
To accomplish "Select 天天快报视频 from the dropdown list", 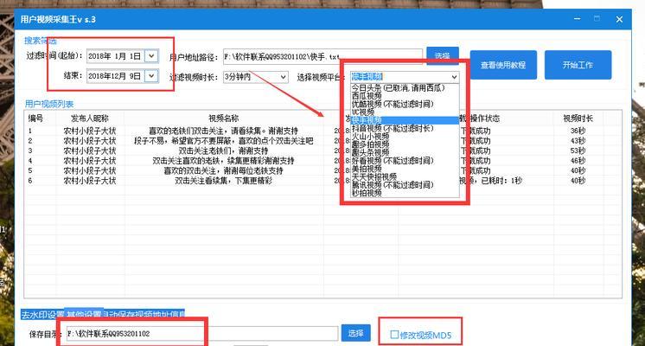I will tap(374, 177).
